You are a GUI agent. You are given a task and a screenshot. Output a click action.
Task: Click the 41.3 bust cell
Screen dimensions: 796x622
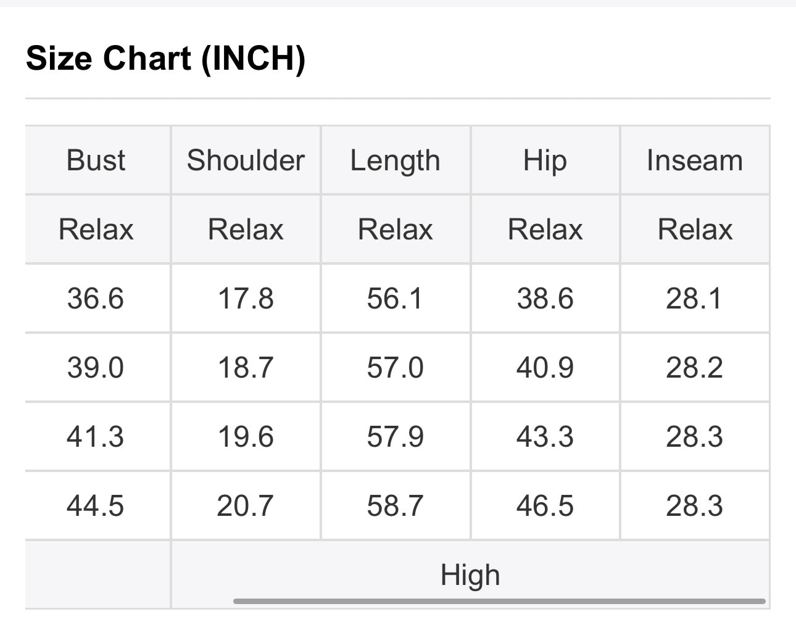coord(96,437)
